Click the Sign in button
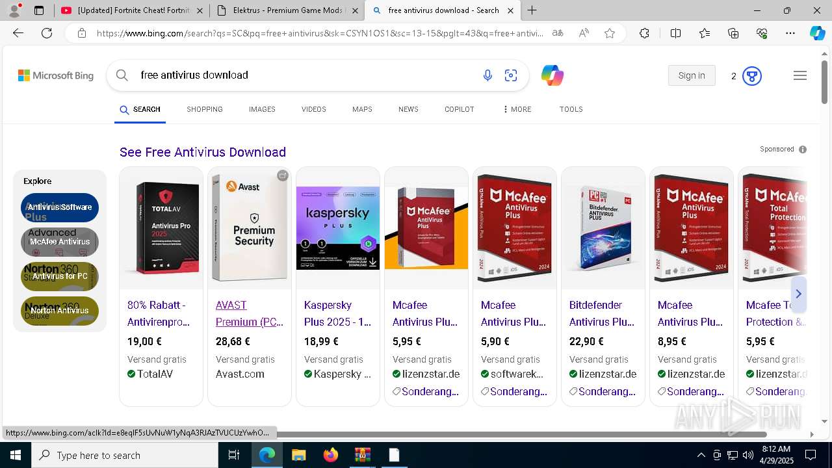Screen dimensions: 832x468 click(692, 75)
